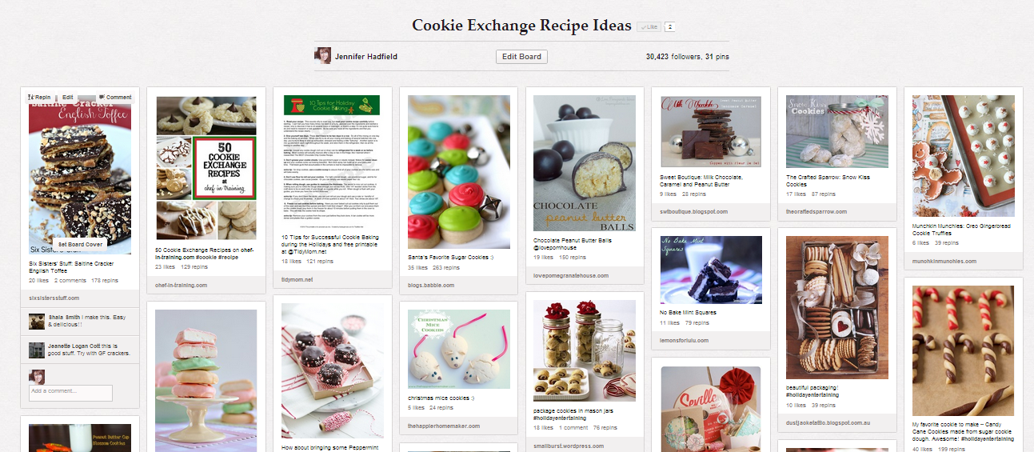The width and height of the screenshot is (1034, 452).
Task: Click the Edit Board button
Action: (521, 57)
